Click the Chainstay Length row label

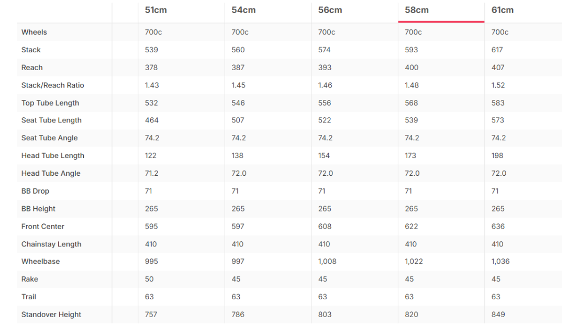click(51, 244)
